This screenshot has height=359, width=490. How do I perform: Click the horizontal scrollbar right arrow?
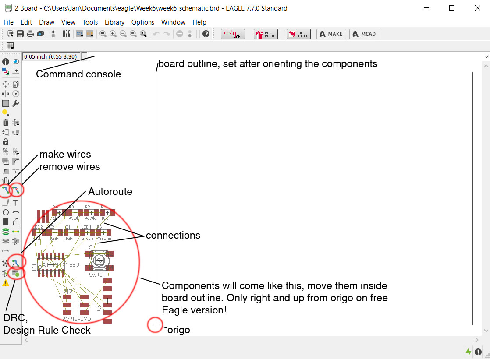click(x=477, y=340)
